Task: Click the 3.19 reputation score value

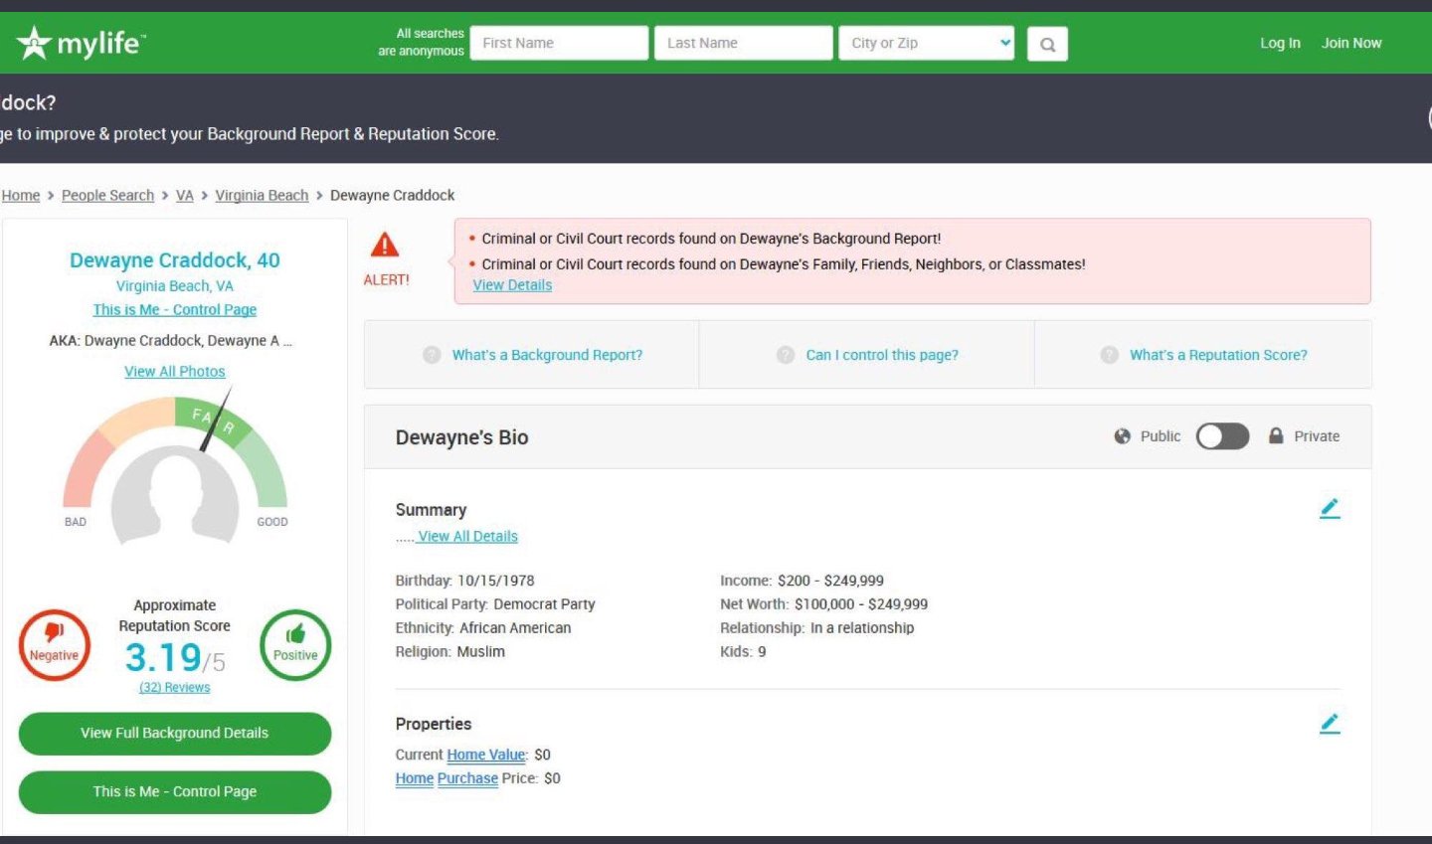Action: click(163, 657)
